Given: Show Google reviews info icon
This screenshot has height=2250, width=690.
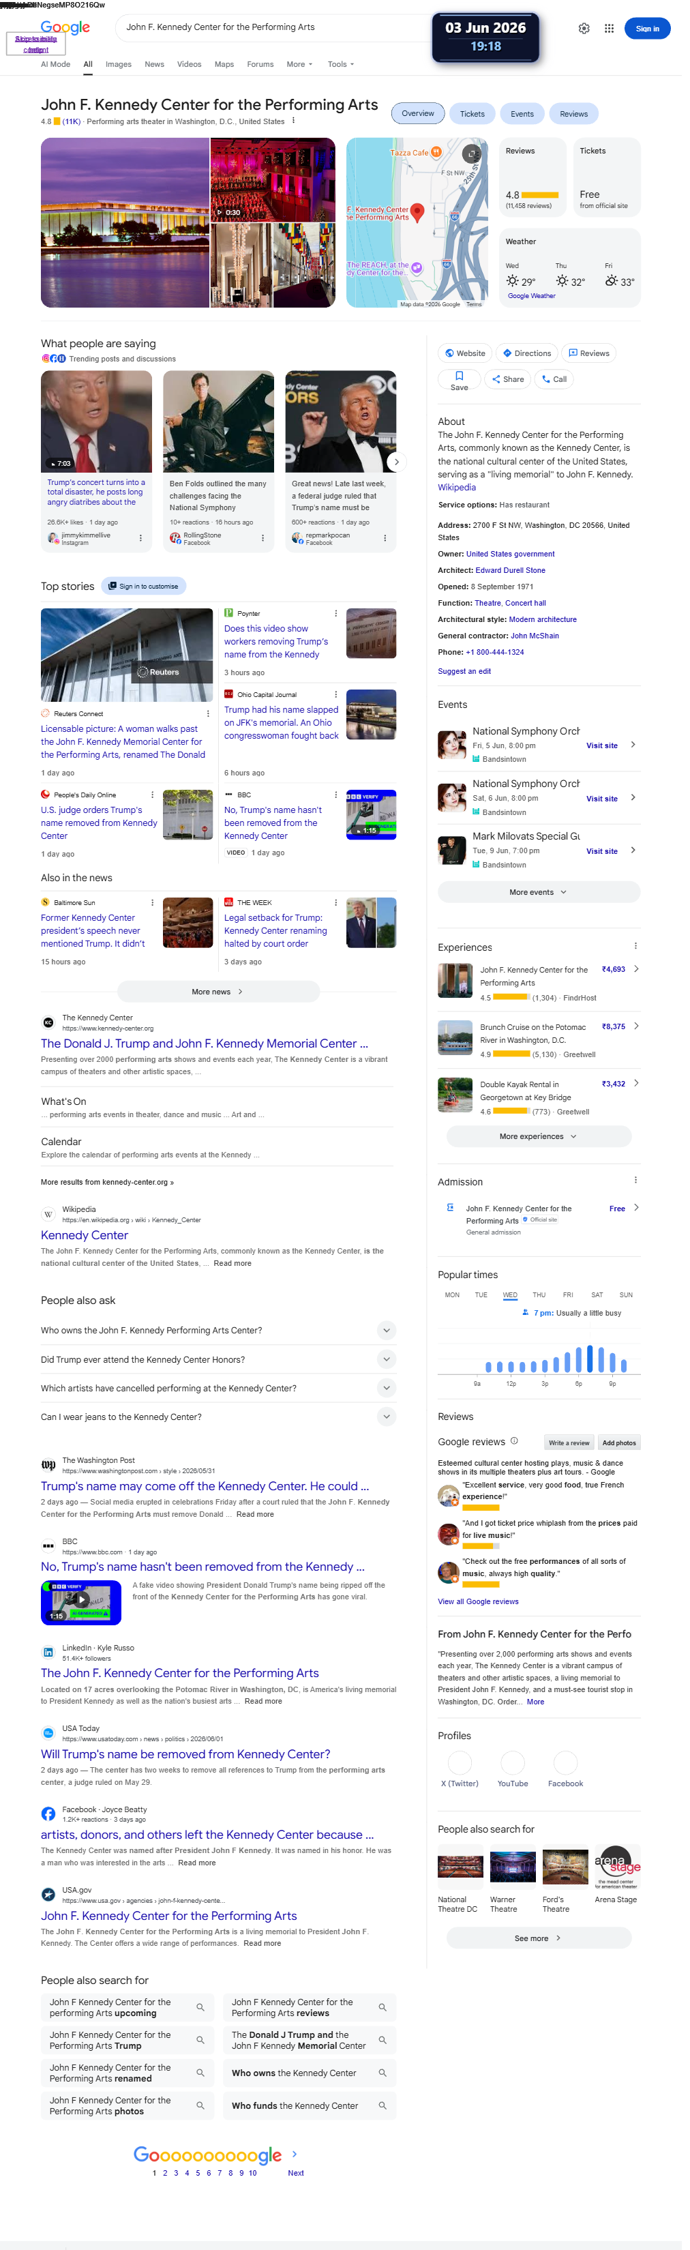Looking at the screenshot, I should tap(515, 1441).
